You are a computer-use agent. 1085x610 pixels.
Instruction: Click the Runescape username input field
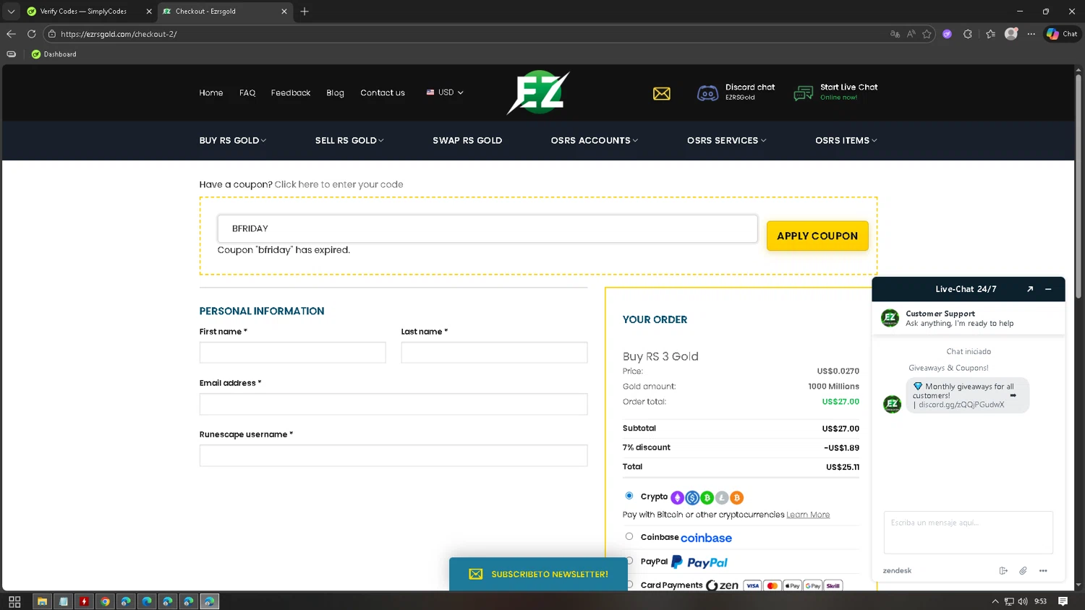[x=393, y=455]
